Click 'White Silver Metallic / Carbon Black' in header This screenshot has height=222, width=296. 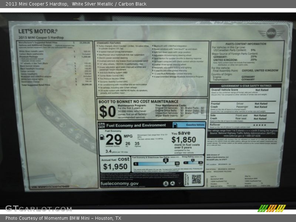[x=109, y=4]
